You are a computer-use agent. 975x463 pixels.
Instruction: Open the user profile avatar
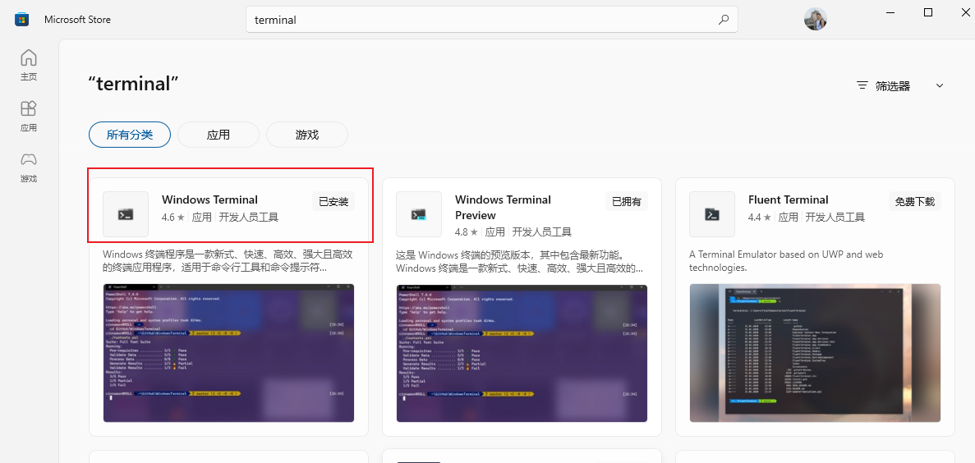pyautogui.click(x=815, y=20)
